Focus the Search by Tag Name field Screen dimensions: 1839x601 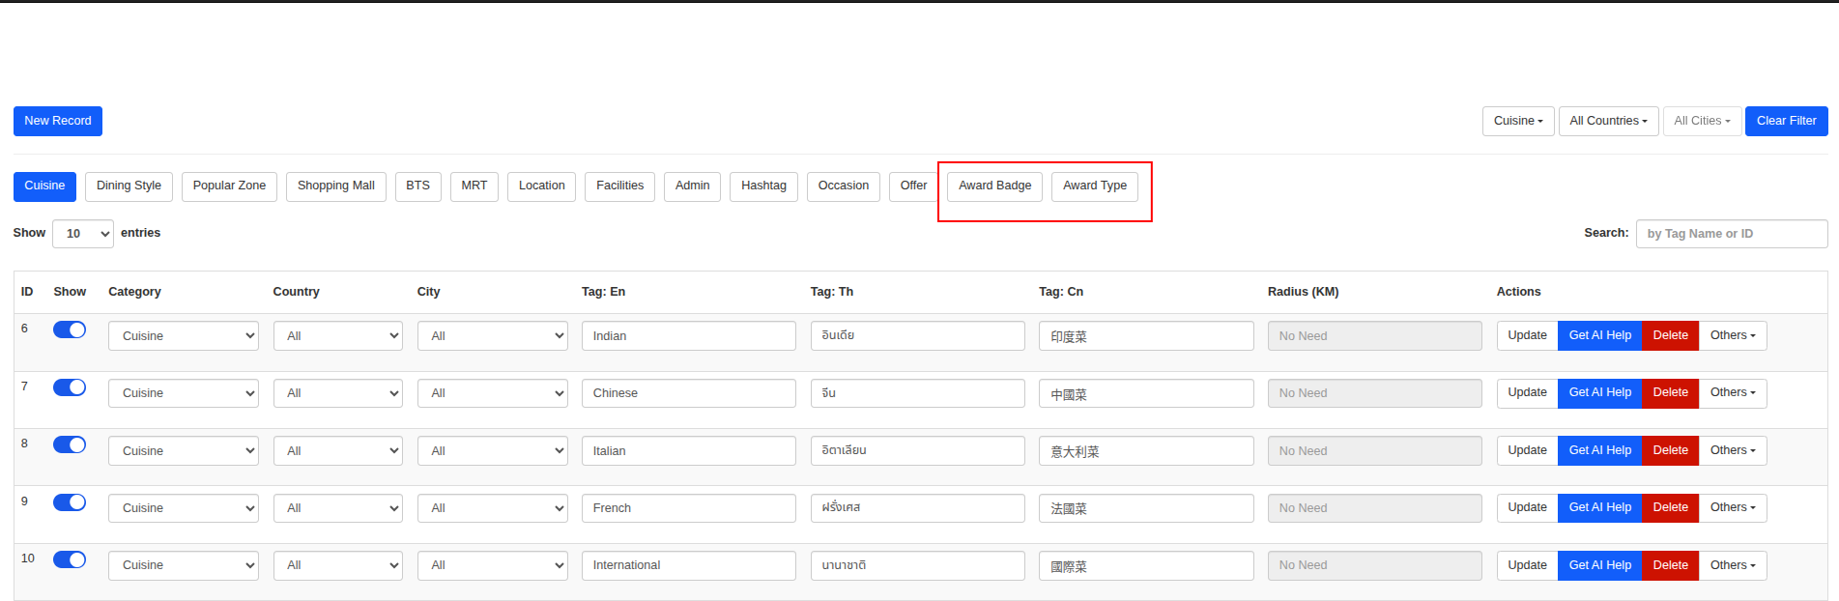[1731, 234]
